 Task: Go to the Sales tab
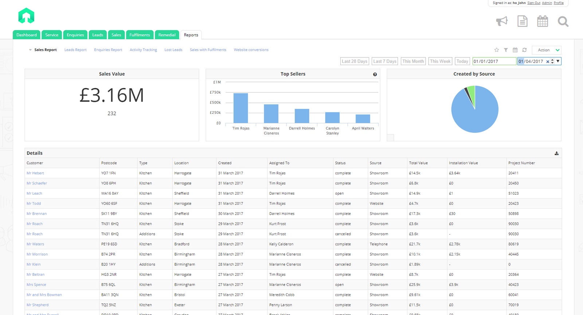(x=116, y=35)
